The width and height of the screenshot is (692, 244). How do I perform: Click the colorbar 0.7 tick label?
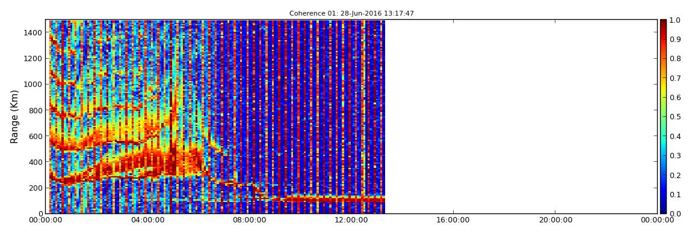tap(675, 79)
